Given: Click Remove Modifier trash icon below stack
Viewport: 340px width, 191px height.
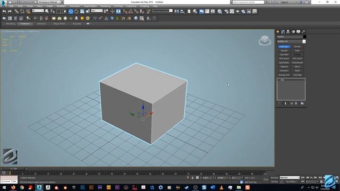Looking at the screenshot, I should point(296,103).
